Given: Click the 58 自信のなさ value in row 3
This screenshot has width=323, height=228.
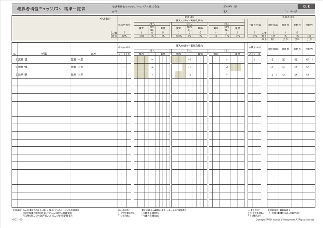Looking at the screenshot, I should tap(272, 75).
